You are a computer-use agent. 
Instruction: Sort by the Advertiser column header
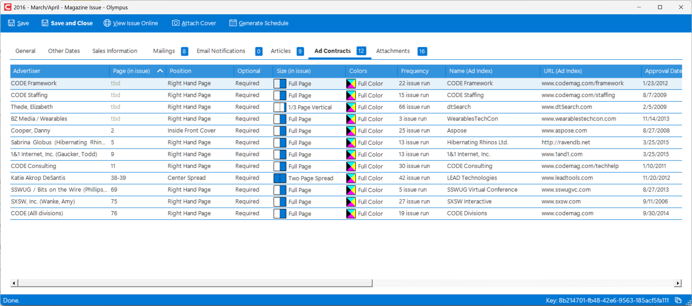pyautogui.click(x=60, y=71)
